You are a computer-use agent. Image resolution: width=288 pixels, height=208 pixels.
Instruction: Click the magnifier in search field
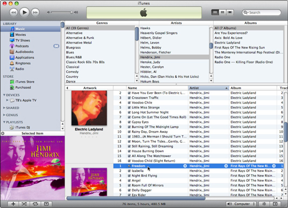coord(245,12)
